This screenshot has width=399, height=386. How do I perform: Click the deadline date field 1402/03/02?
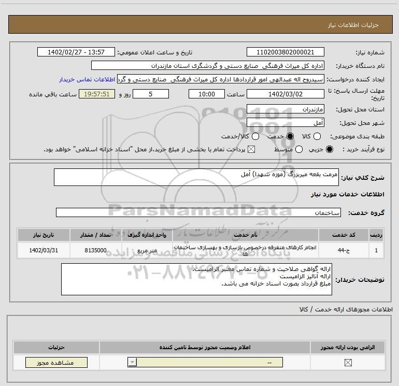(285, 94)
